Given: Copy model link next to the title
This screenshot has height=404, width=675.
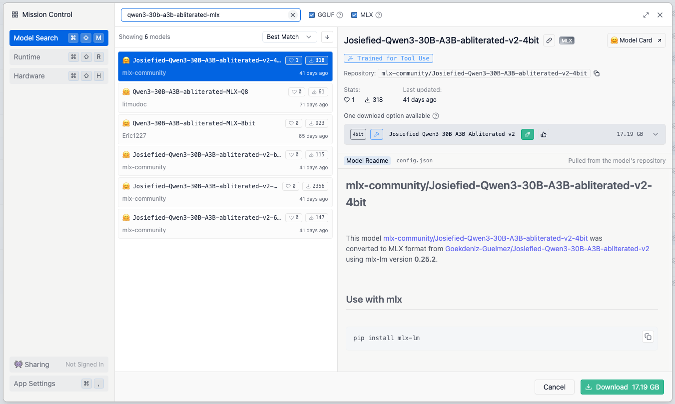Looking at the screenshot, I should 549,40.
